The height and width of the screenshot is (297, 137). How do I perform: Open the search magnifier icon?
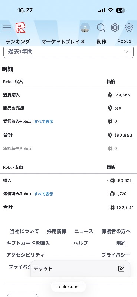pos(101,27)
